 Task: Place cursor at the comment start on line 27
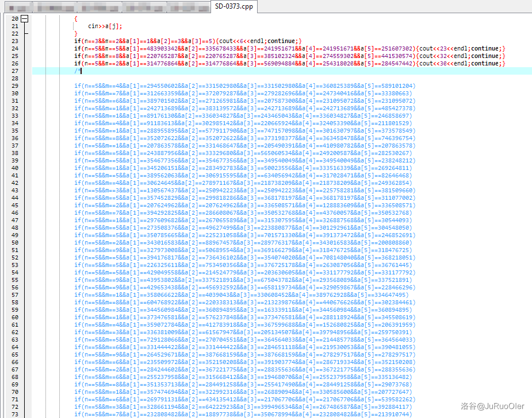coord(78,71)
